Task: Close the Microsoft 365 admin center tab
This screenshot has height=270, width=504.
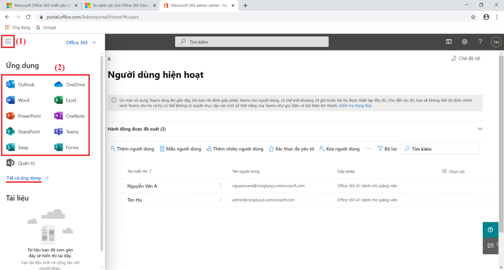Action: [233, 5]
